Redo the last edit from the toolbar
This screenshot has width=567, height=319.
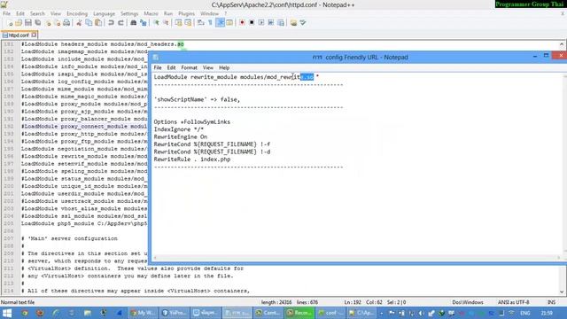click(x=120, y=23)
